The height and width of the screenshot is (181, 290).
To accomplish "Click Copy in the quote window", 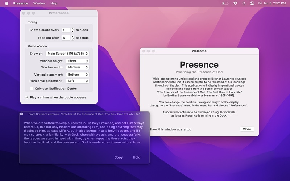I will pyautogui.click(x=119, y=157).
